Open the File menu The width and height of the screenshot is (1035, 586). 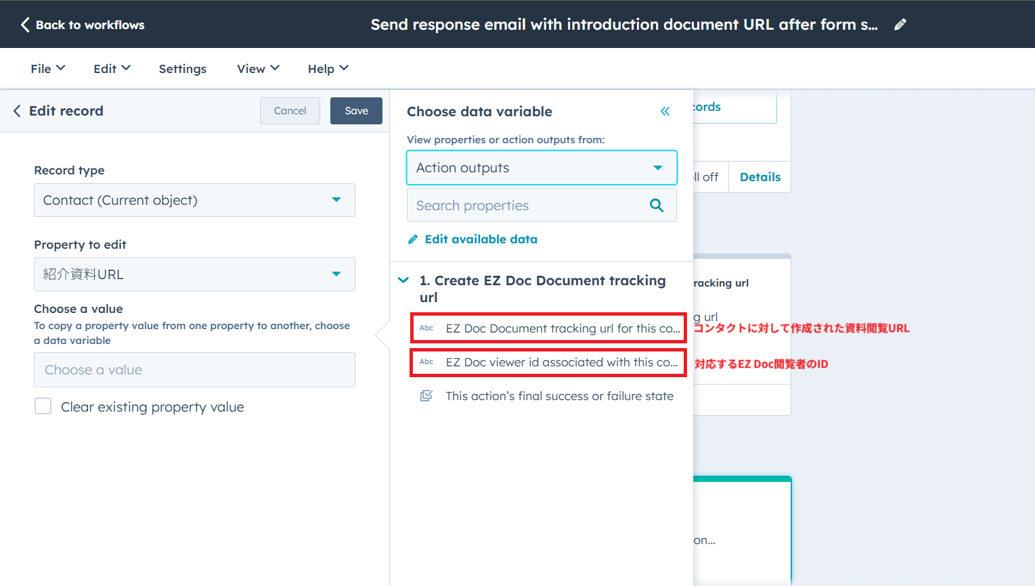pos(47,69)
